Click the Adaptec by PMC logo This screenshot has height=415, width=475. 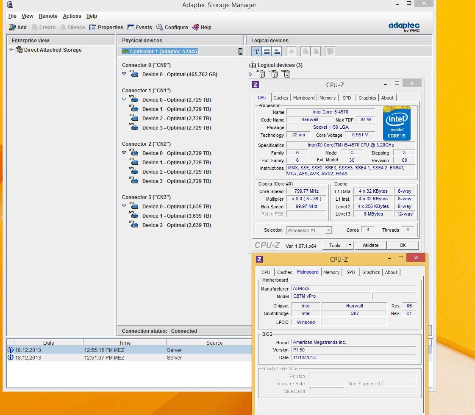point(404,27)
